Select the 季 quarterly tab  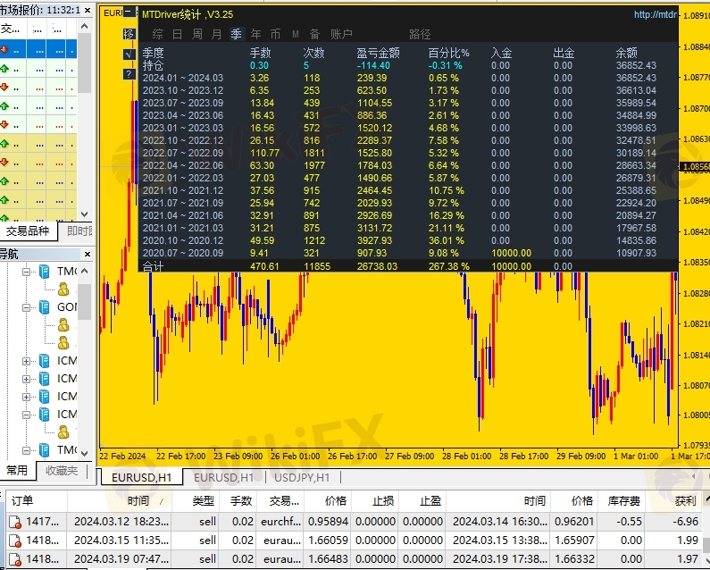tap(237, 34)
